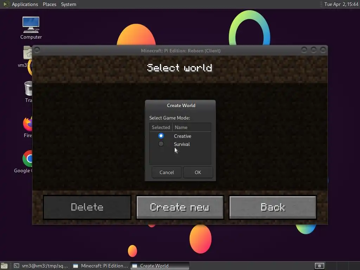Cancel the Create World dialog
Viewport: 360px width, 270px height.
167,172
